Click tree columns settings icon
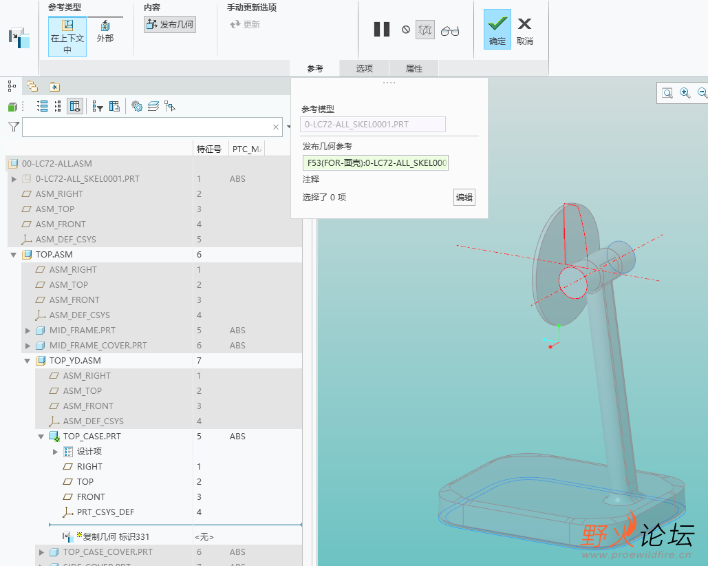 [115, 106]
